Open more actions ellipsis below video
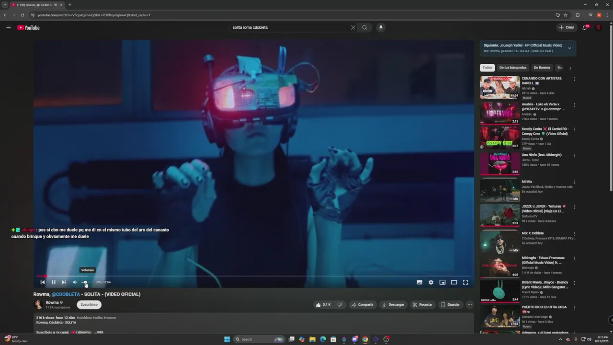The image size is (613, 345). coord(469,304)
